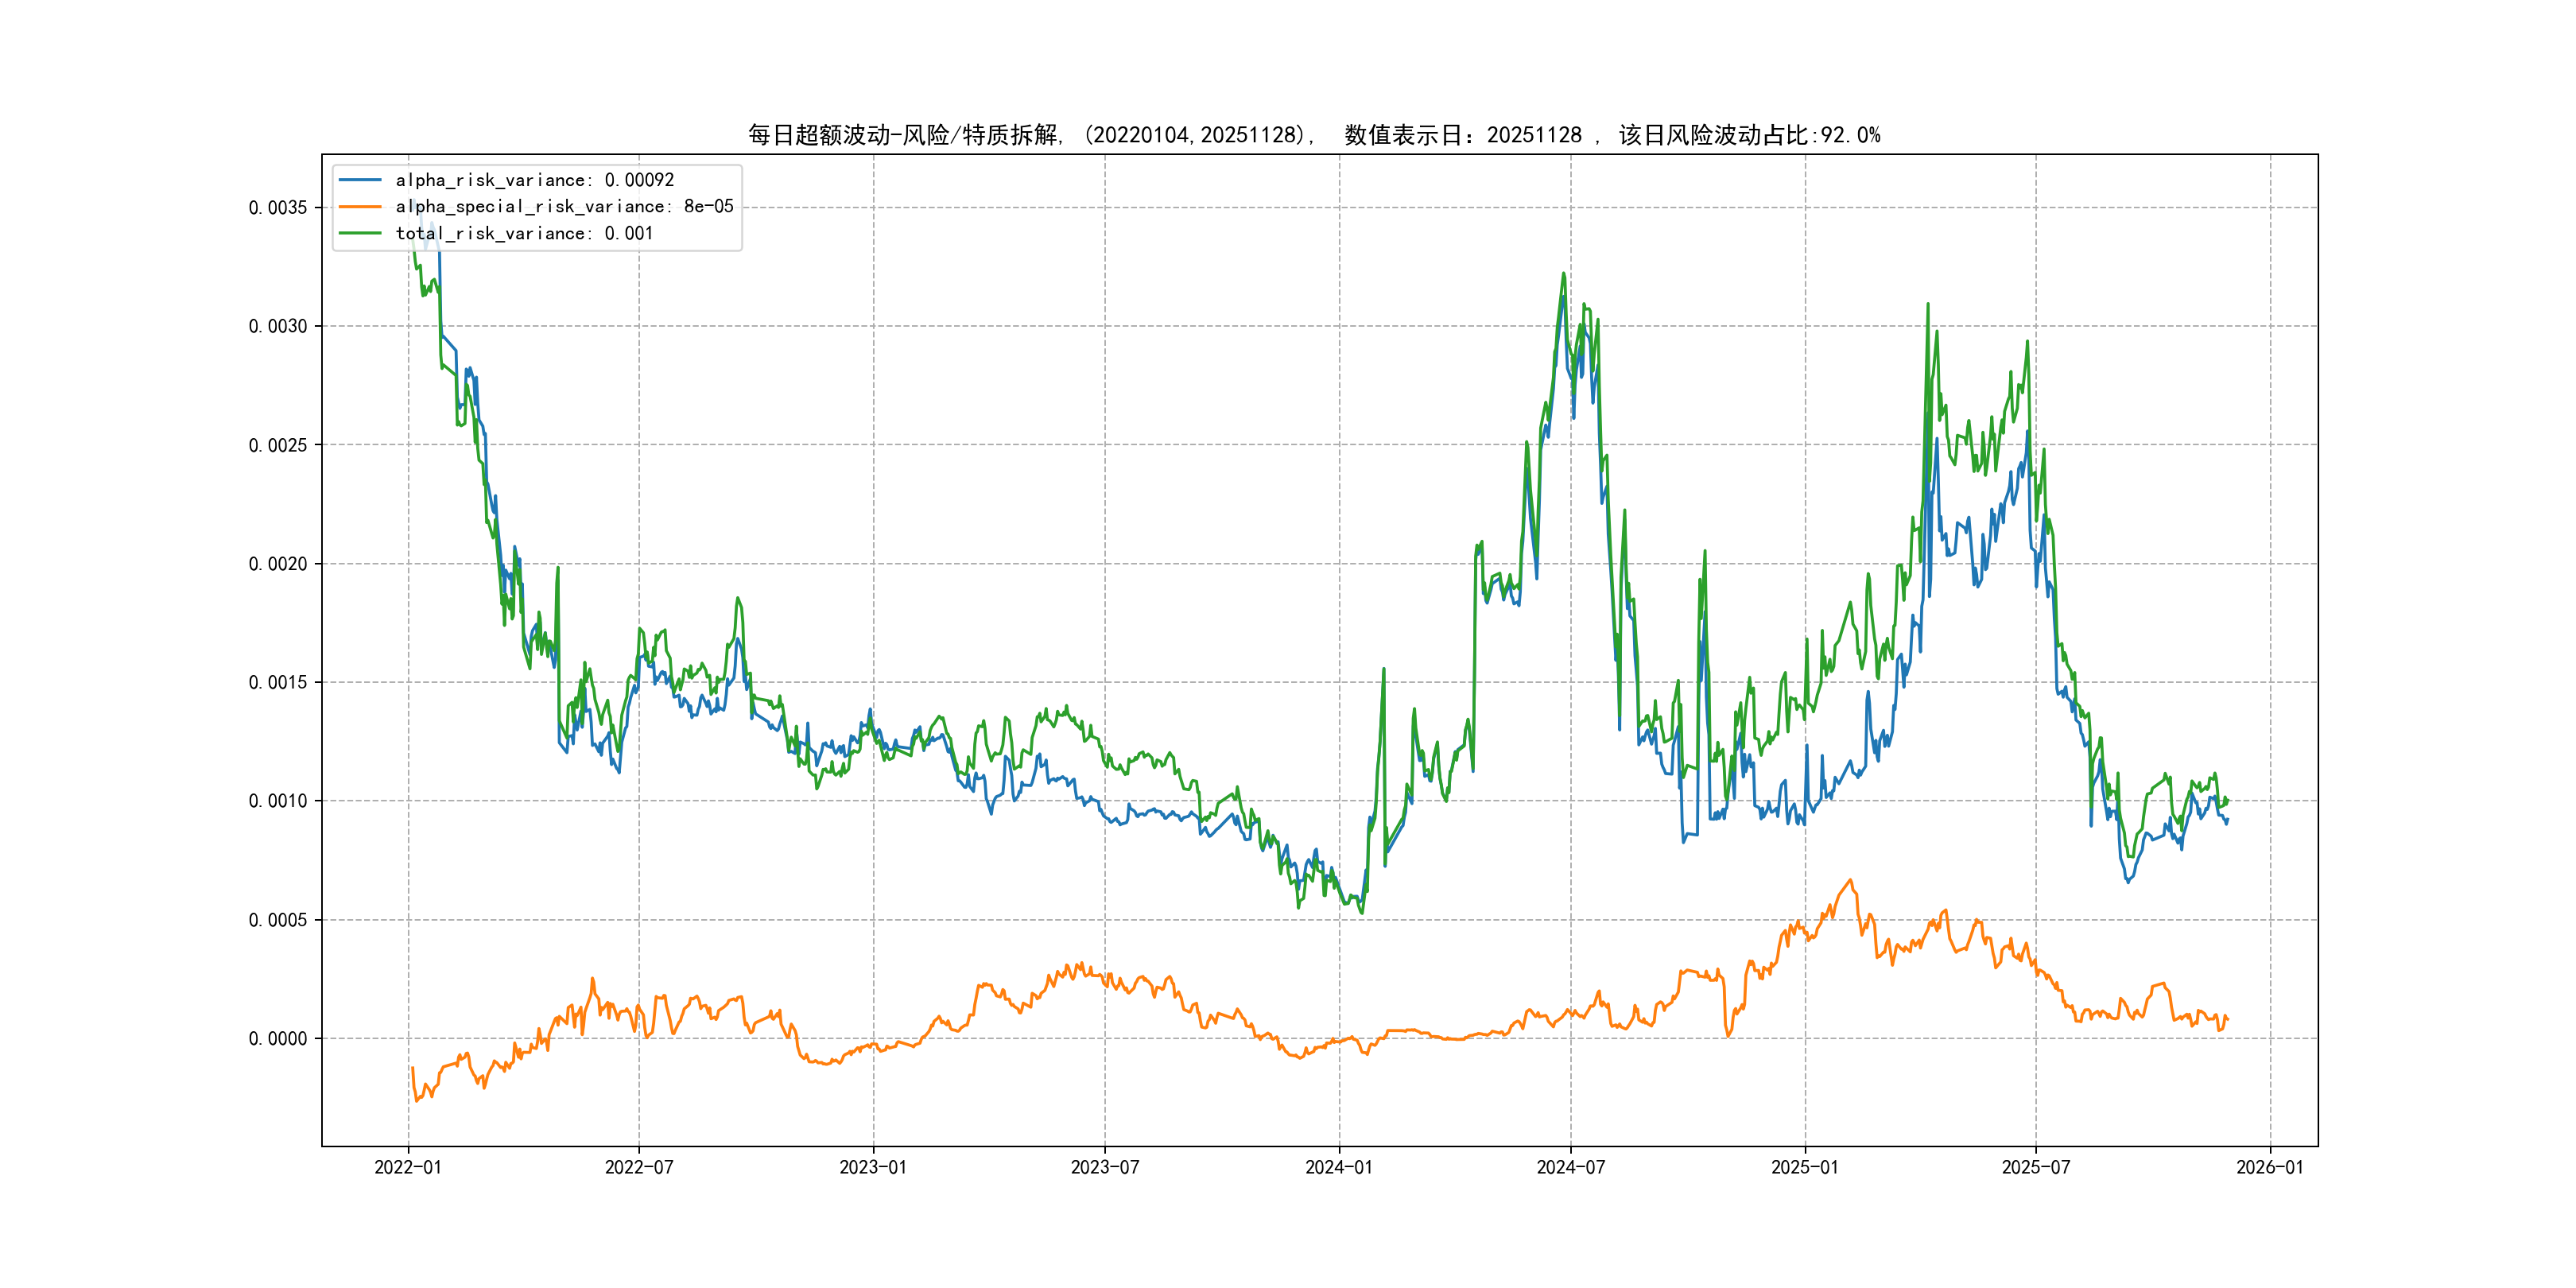Image resolution: width=2576 pixels, height=1288 pixels.
Task: Click the 2025-01 x-axis tick label
Action: click(1805, 1167)
